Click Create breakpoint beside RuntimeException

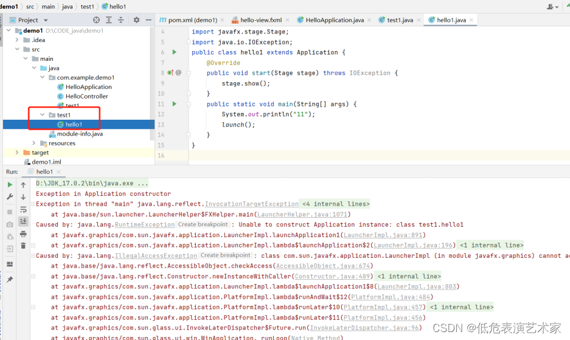(203, 224)
